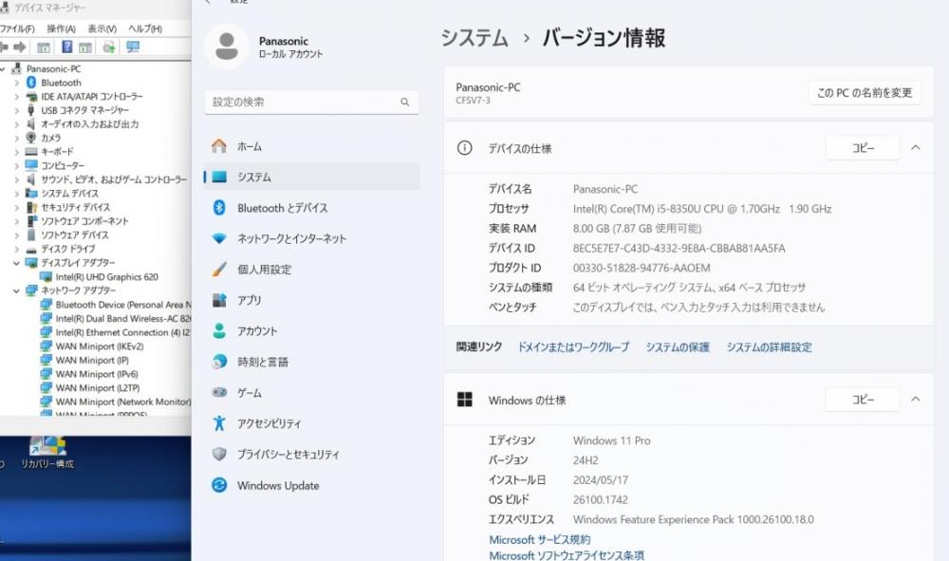This screenshot has height=561, width=949.
Task: Click この PC の名前を変更 button
Action: click(865, 93)
